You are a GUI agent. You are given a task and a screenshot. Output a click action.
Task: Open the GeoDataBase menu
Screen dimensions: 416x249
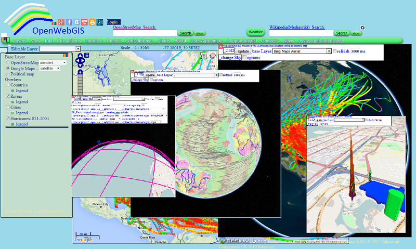139,41
